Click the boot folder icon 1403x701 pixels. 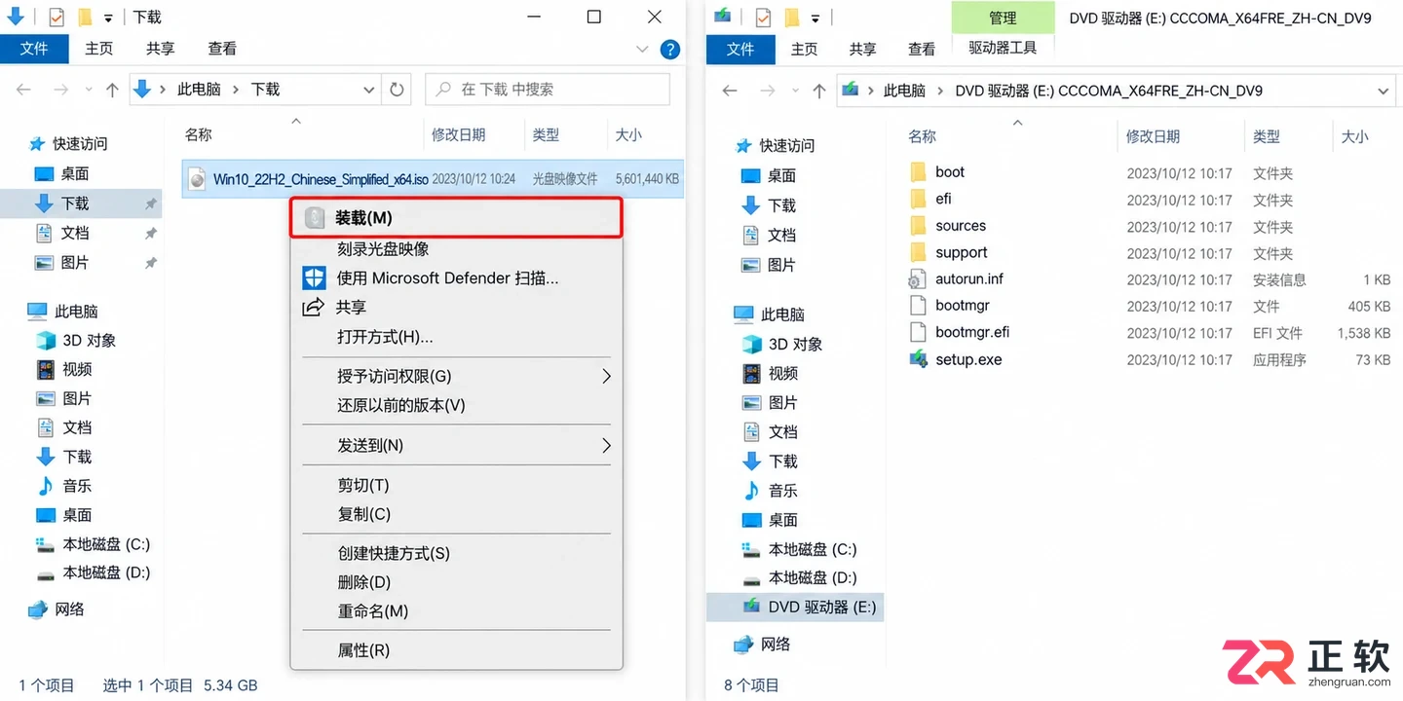coord(918,172)
